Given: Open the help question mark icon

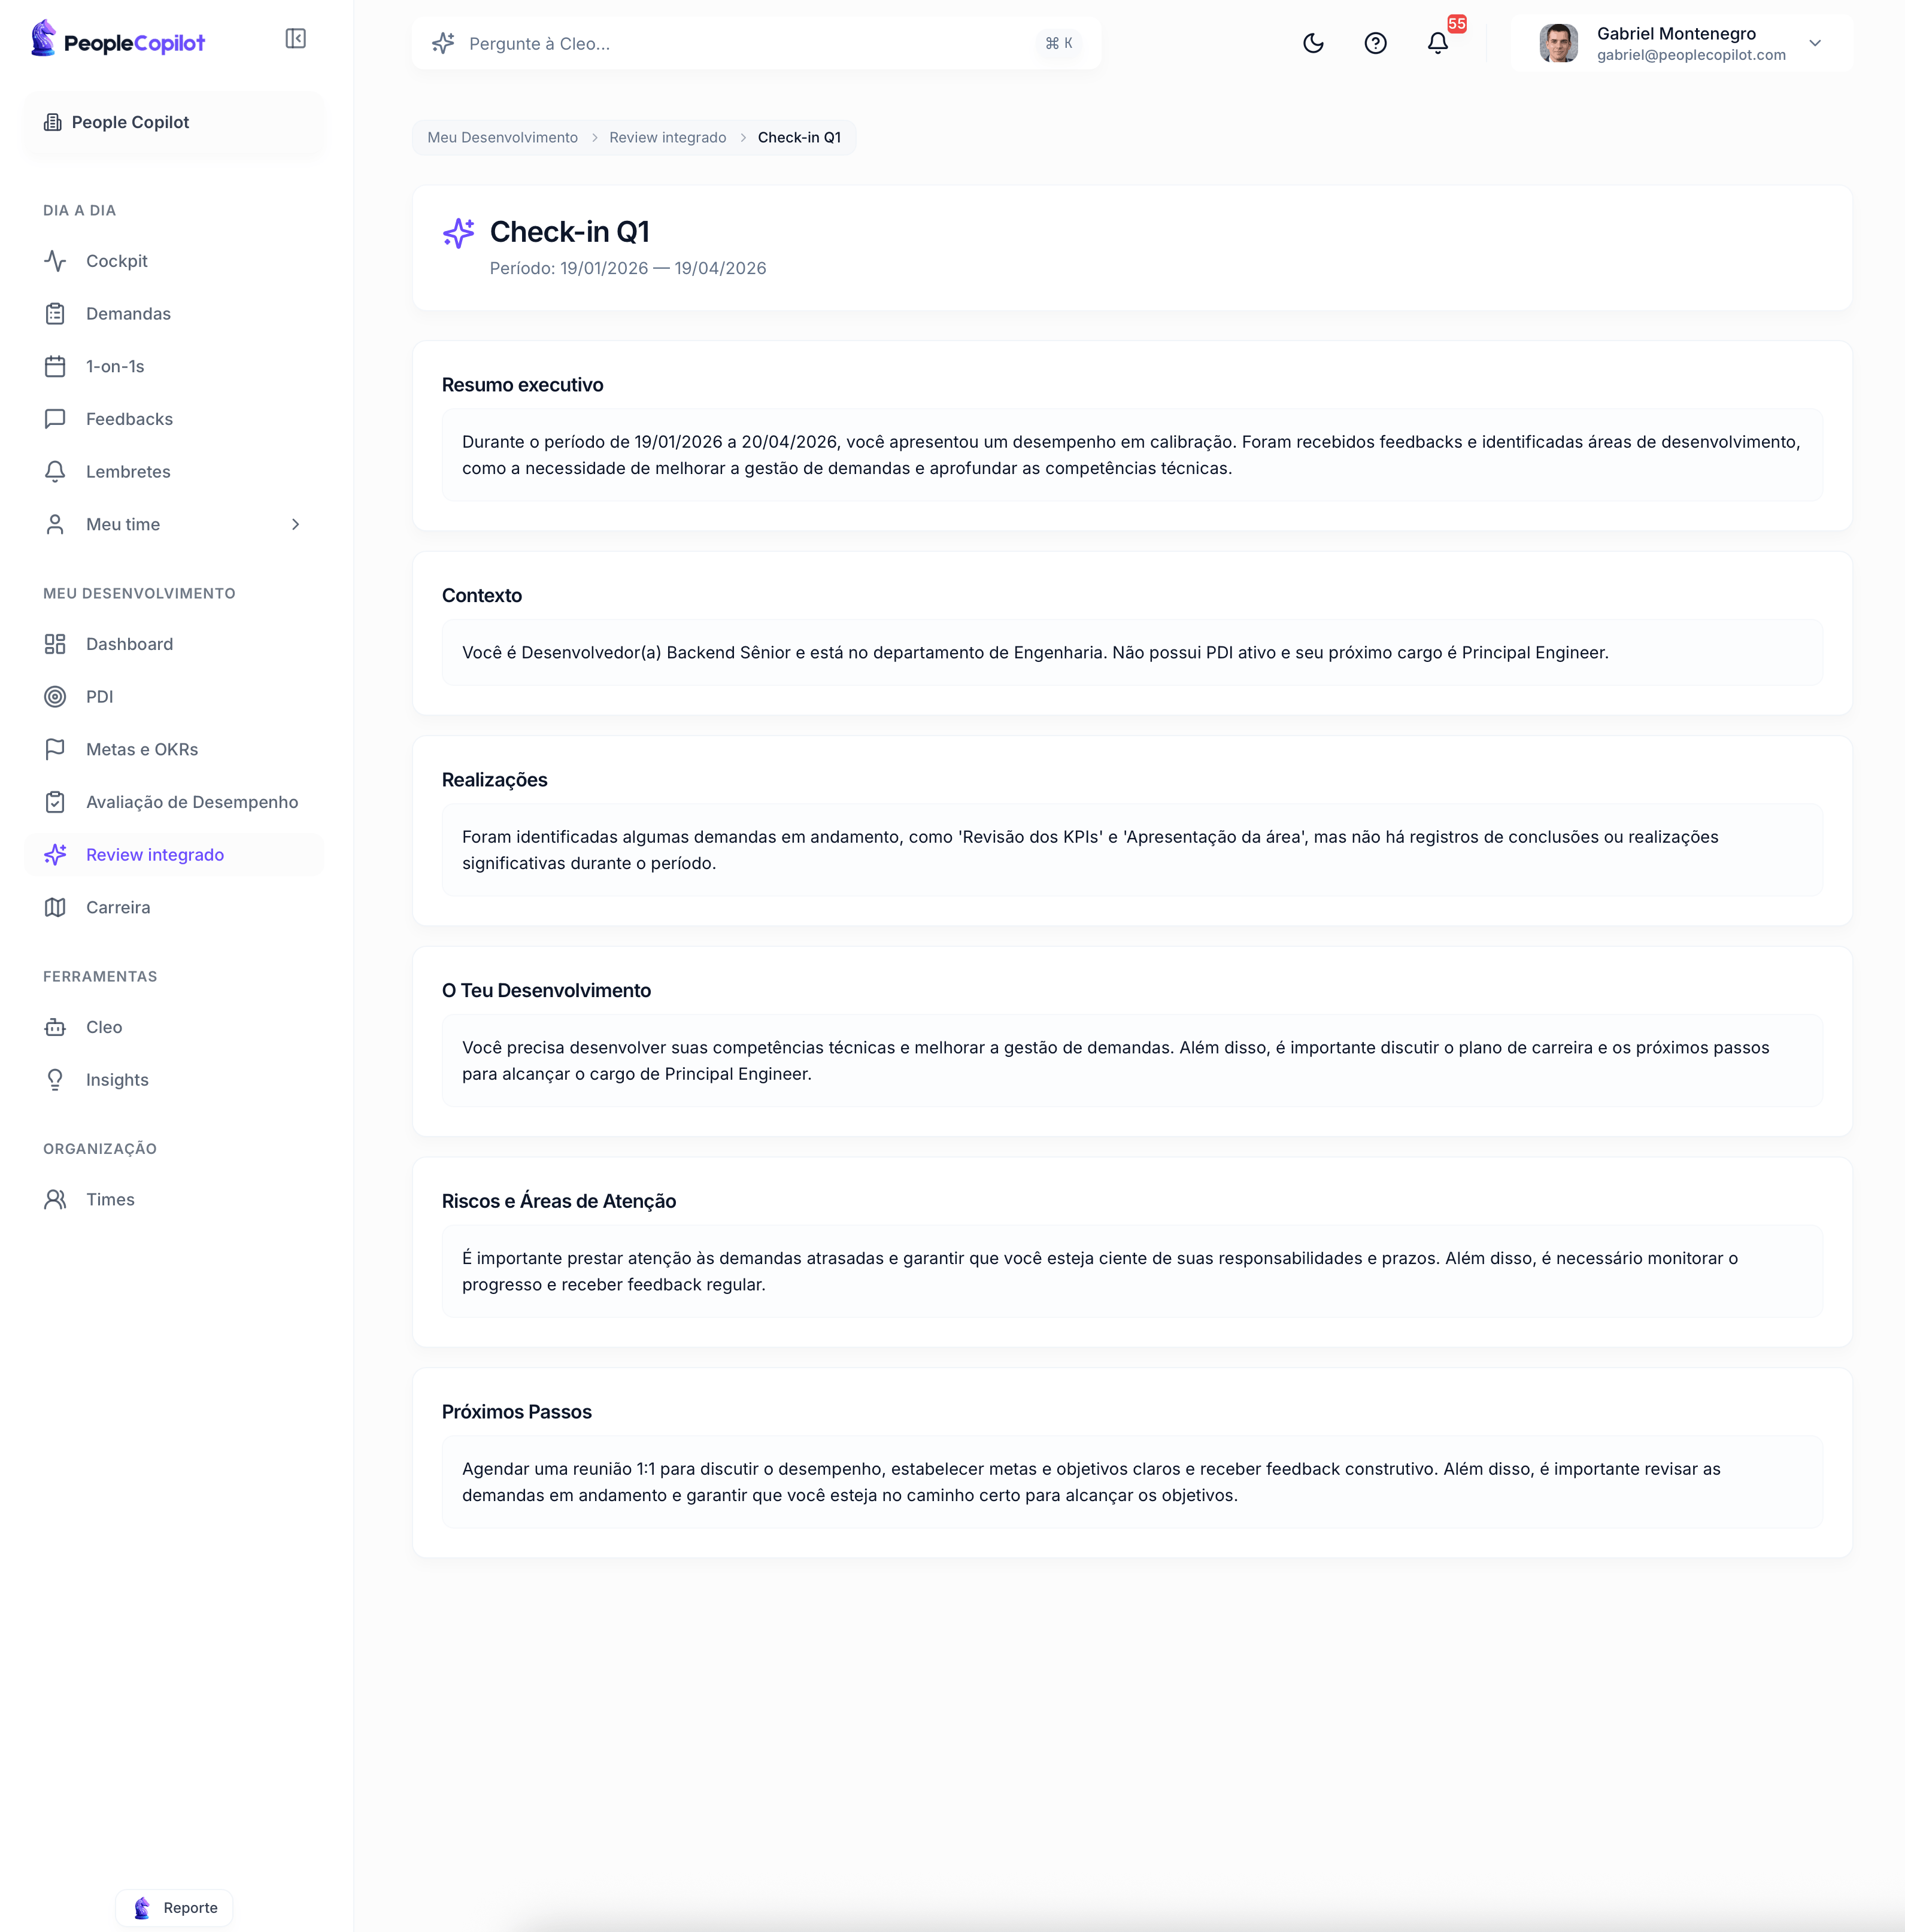Looking at the screenshot, I should pos(1376,43).
